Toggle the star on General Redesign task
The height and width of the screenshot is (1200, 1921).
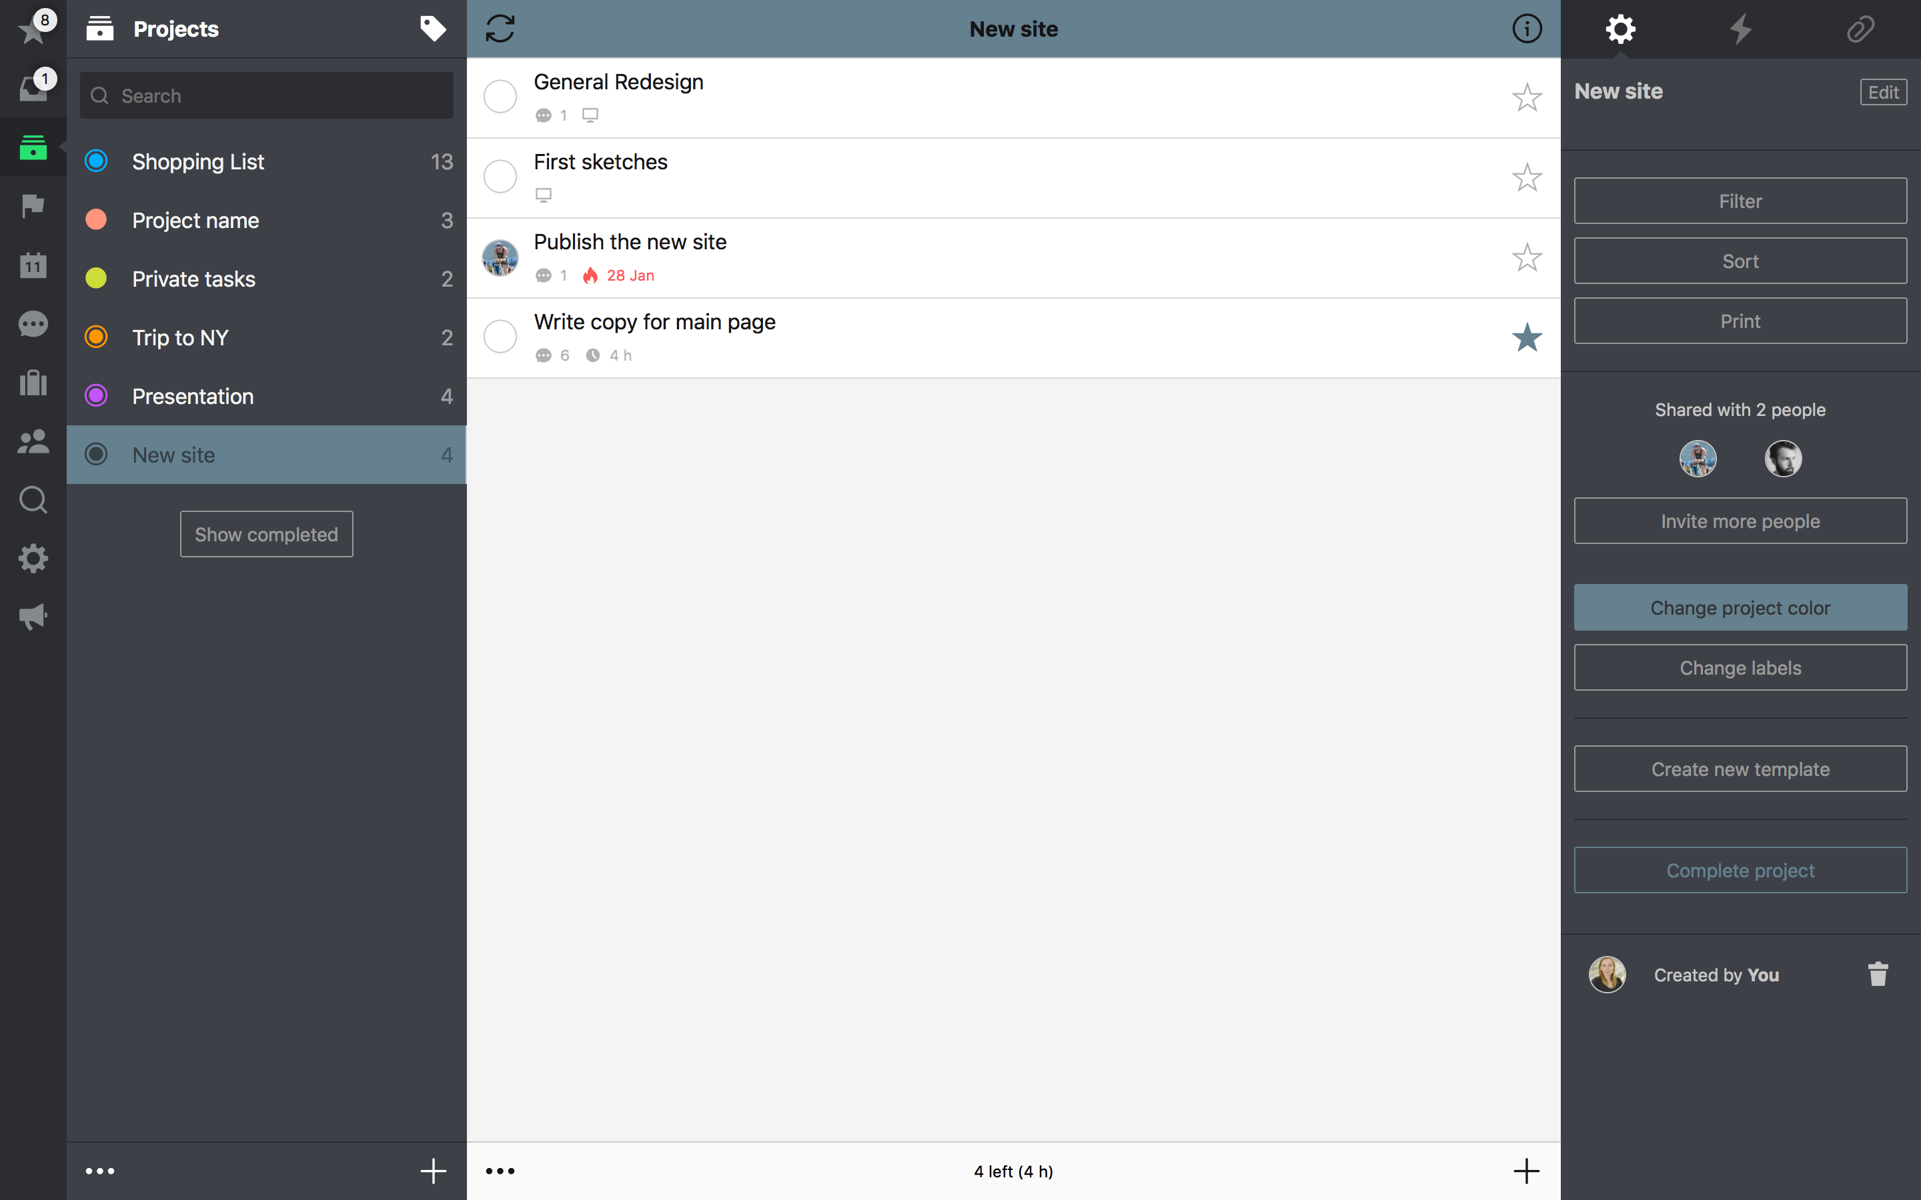pyautogui.click(x=1527, y=97)
